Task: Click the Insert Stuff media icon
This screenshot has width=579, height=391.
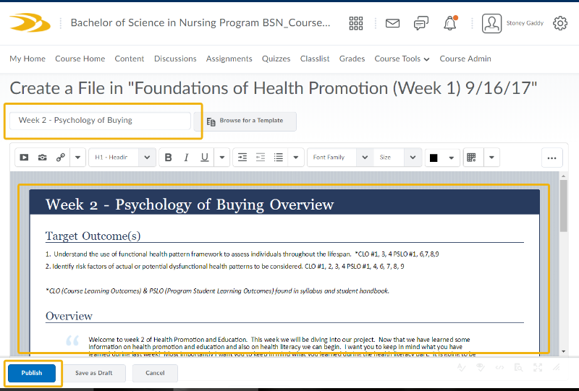Action: (x=24, y=158)
